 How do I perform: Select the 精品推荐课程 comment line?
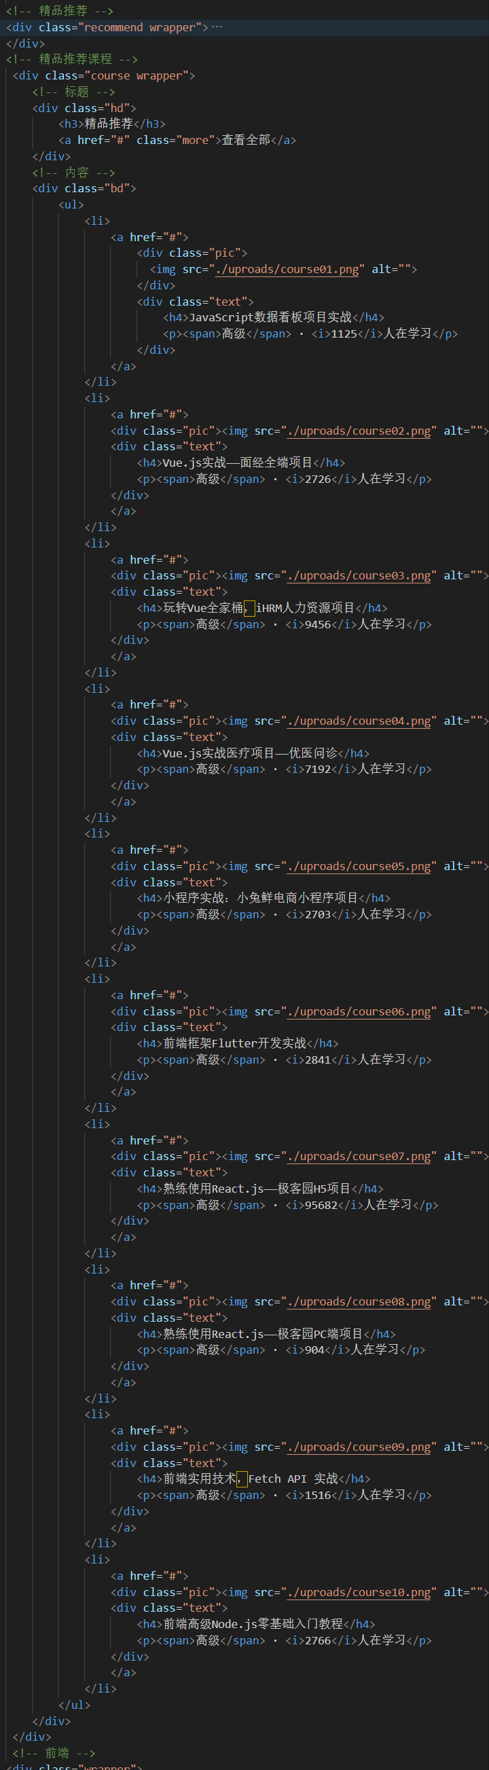72,59
